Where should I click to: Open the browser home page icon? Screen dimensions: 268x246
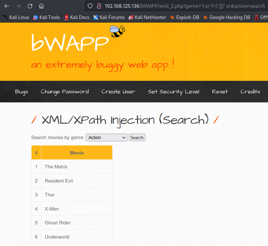[42, 6]
